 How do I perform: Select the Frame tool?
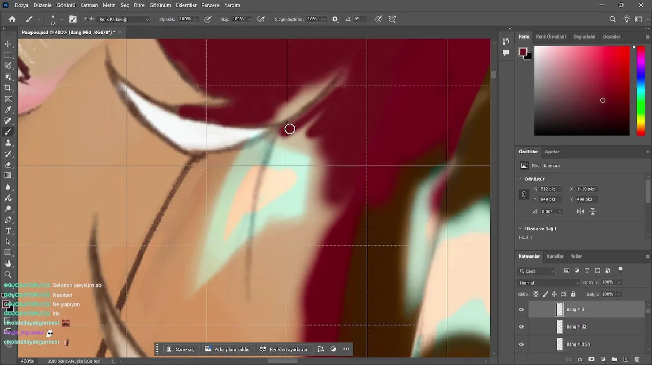coord(8,99)
